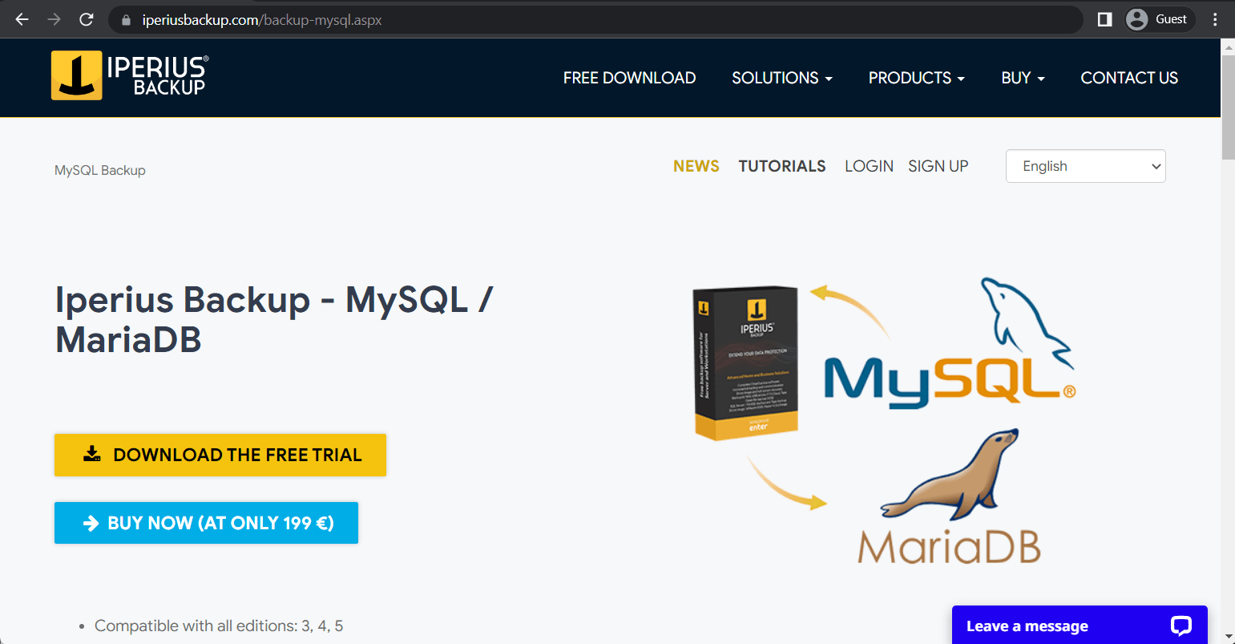Open the English language selector
The width and height of the screenshot is (1235, 644).
[x=1085, y=166]
